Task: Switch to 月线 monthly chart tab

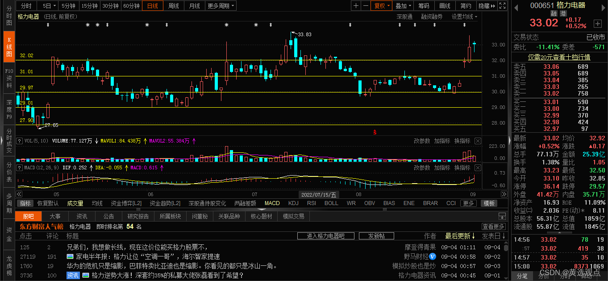Action: (x=194, y=6)
